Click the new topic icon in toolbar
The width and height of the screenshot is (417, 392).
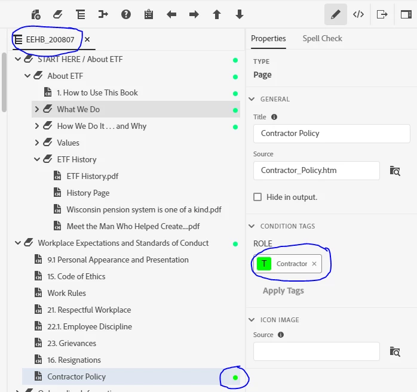36,14
